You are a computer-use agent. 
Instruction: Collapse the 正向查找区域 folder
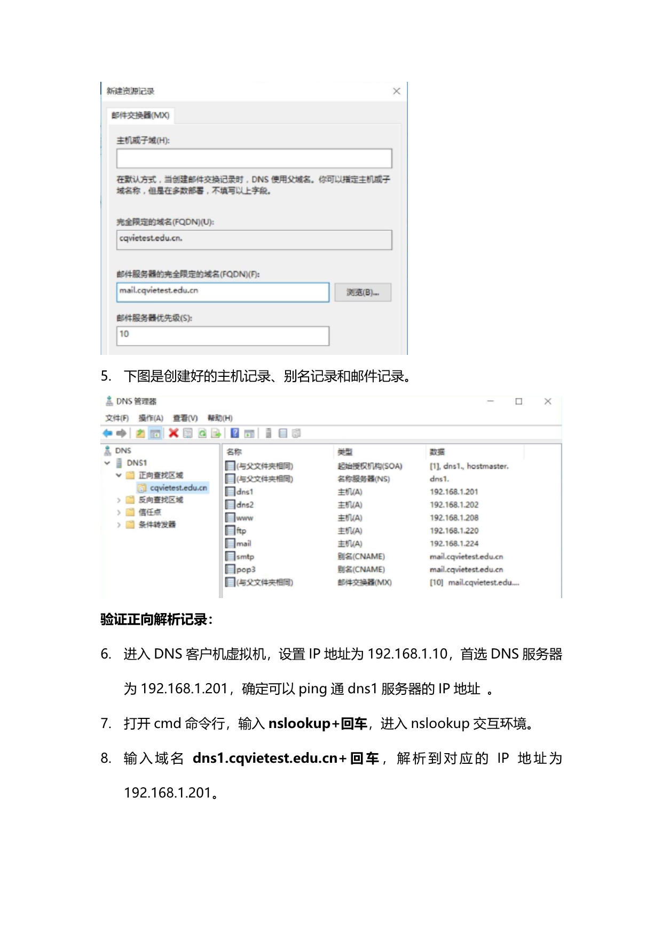click(119, 475)
